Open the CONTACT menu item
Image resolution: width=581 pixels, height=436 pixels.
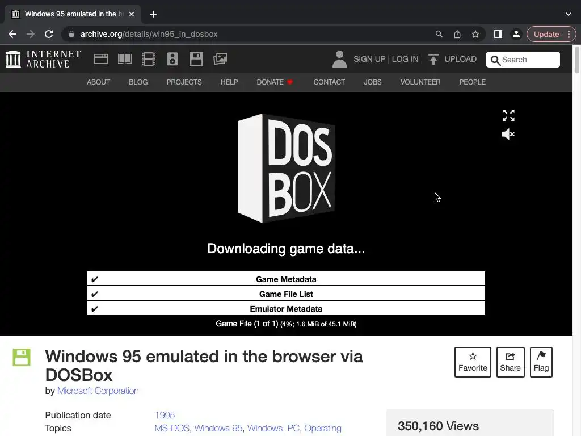pos(329,82)
